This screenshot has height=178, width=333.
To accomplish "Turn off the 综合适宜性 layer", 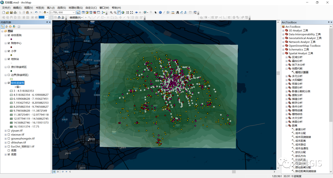I will (x=9, y=83).
